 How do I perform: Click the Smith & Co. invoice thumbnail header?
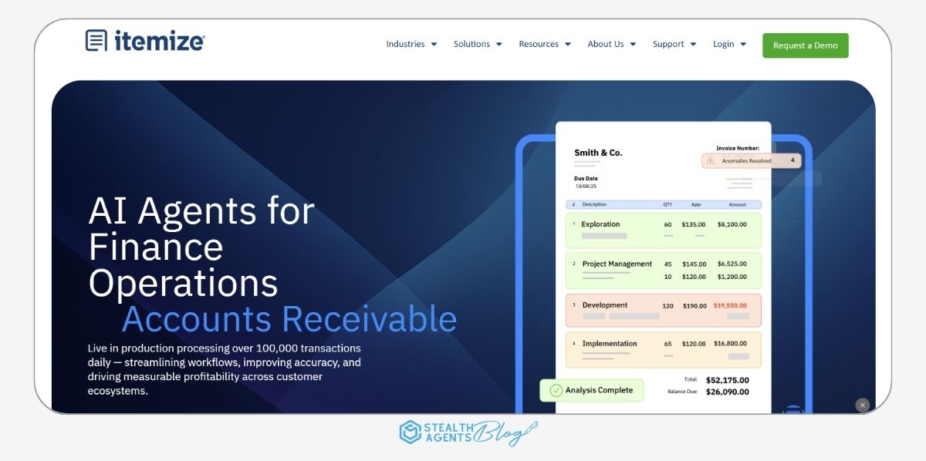598,153
